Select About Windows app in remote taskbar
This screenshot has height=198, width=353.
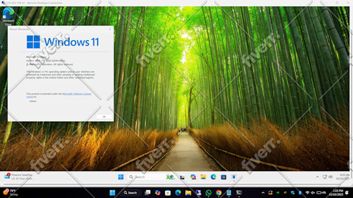coord(234,177)
